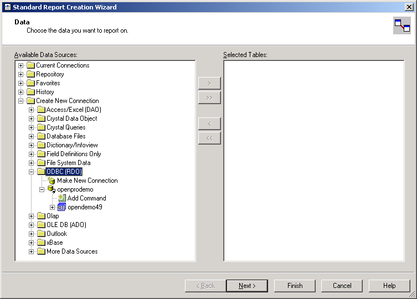
Task: Expand the opendemo49 tree node
Action: tap(53, 207)
